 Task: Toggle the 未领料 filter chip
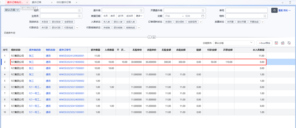tap(168, 22)
